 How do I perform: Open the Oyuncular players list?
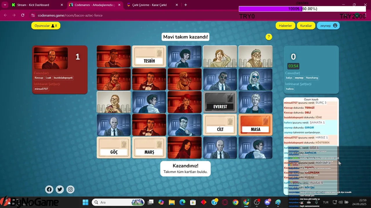click(x=46, y=26)
